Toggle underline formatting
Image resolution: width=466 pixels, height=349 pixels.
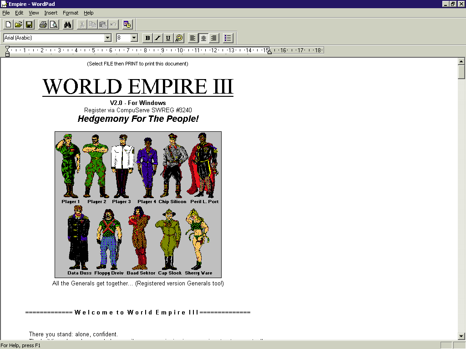coord(168,38)
